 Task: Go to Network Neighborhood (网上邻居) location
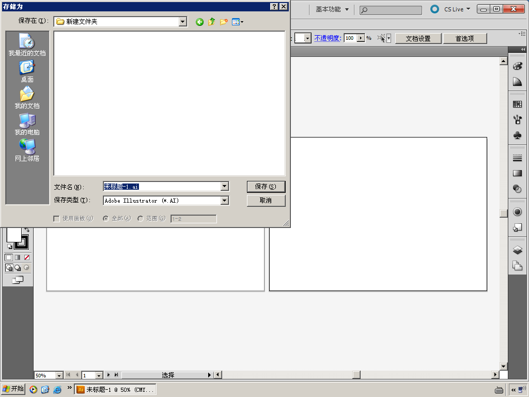coord(27,150)
